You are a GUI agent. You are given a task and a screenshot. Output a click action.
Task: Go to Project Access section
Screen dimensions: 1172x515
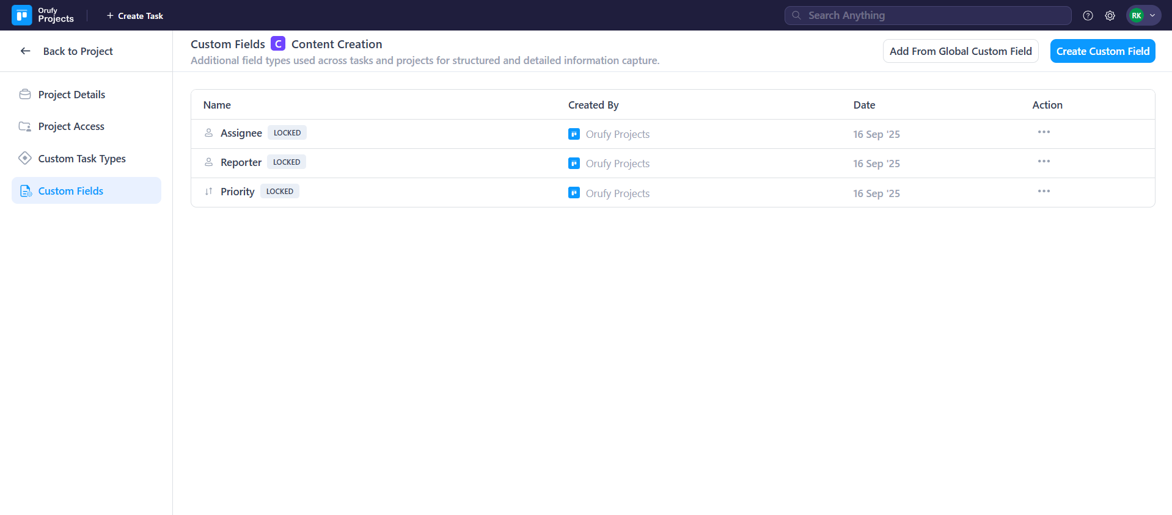[71, 126]
